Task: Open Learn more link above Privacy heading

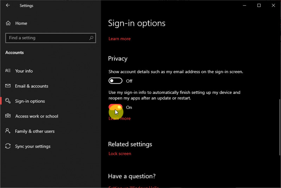Action: point(119,39)
